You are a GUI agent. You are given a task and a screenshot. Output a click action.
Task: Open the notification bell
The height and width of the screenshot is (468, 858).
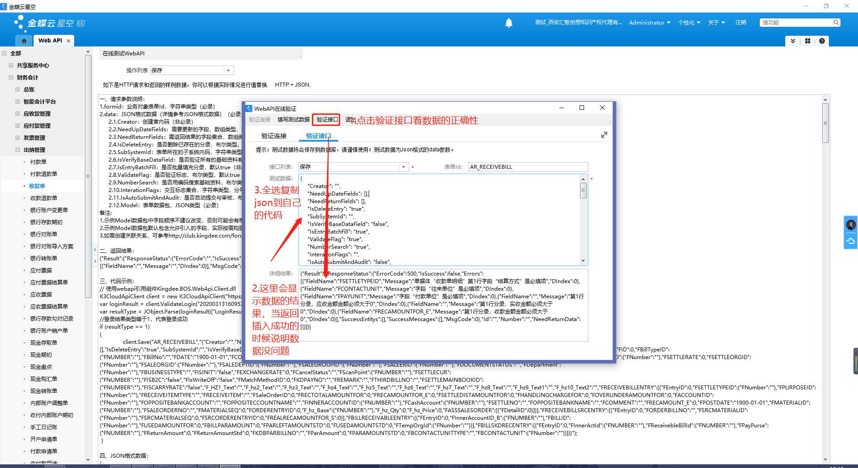click(509, 23)
